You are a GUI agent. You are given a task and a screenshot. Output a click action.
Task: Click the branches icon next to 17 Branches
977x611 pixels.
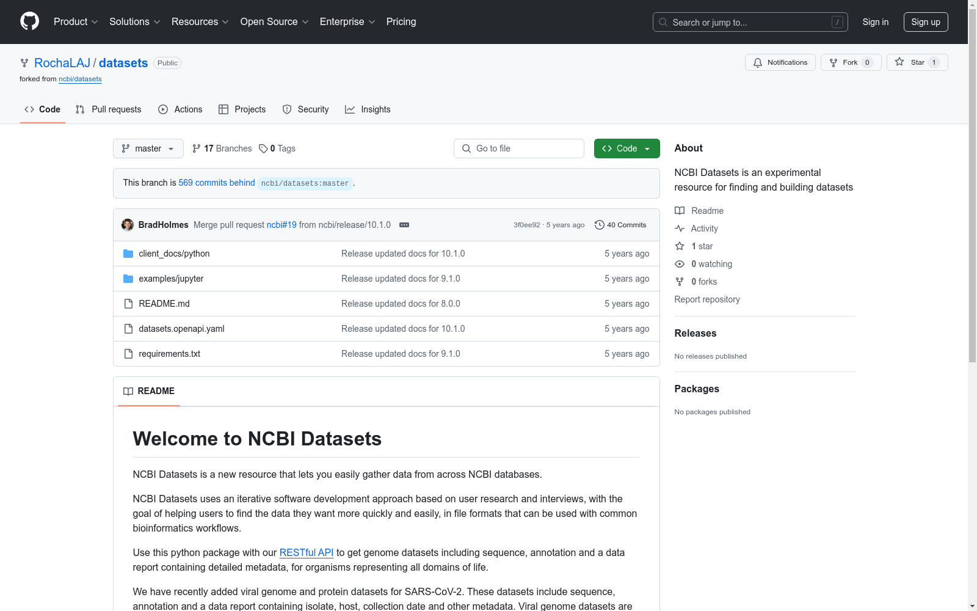197,148
